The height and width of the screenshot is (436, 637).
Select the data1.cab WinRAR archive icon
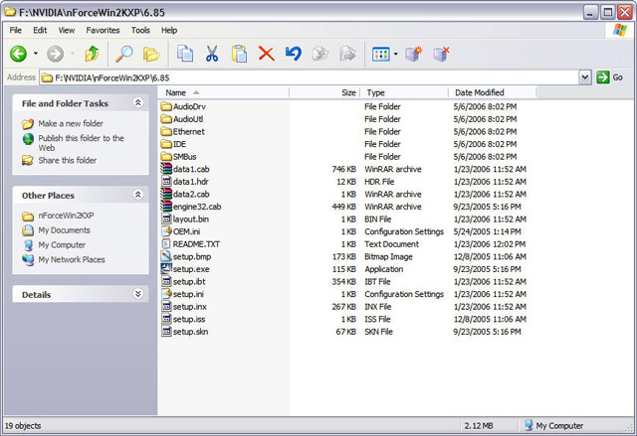point(166,169)
